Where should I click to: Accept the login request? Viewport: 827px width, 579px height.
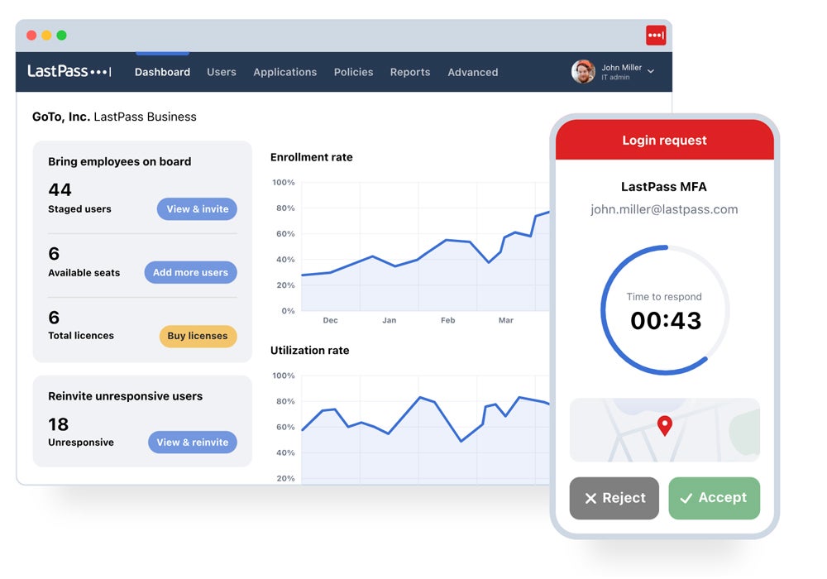[x=714, y=498]
